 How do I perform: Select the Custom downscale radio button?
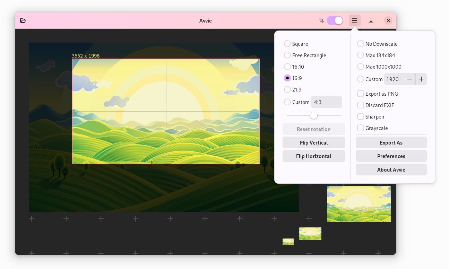361,79
